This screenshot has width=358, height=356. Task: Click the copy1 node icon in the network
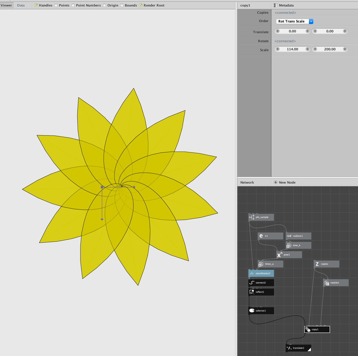(x=308, y=329)
